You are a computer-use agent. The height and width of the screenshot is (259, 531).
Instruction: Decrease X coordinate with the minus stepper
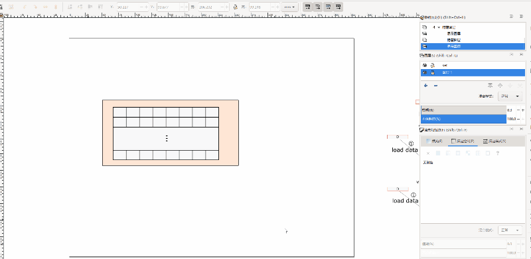click(141, 7)
